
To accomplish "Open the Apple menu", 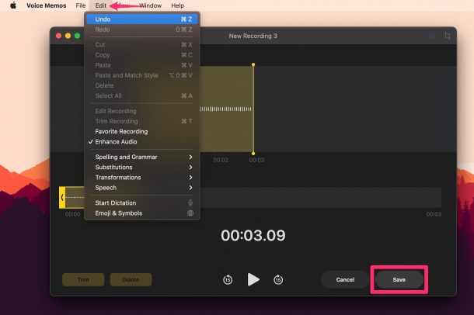I will (13, 5).
